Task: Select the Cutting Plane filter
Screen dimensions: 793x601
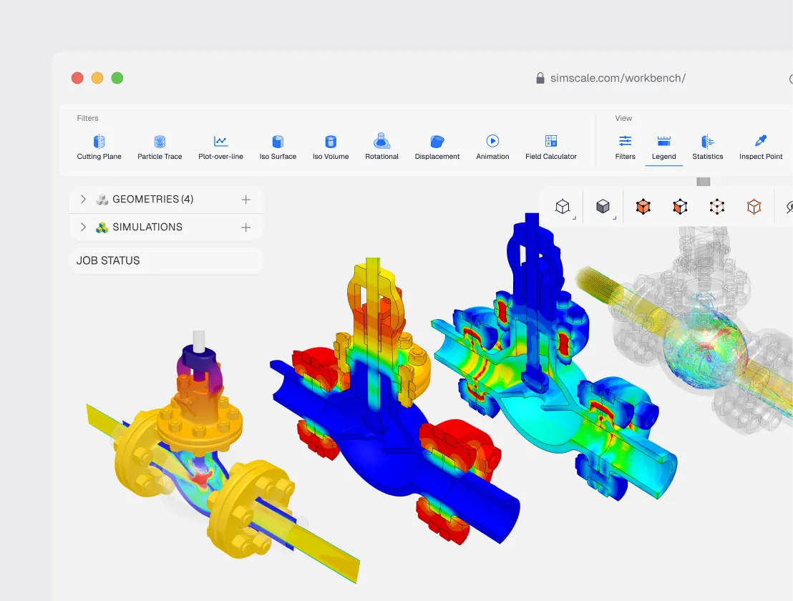Action: coord(99,147)
